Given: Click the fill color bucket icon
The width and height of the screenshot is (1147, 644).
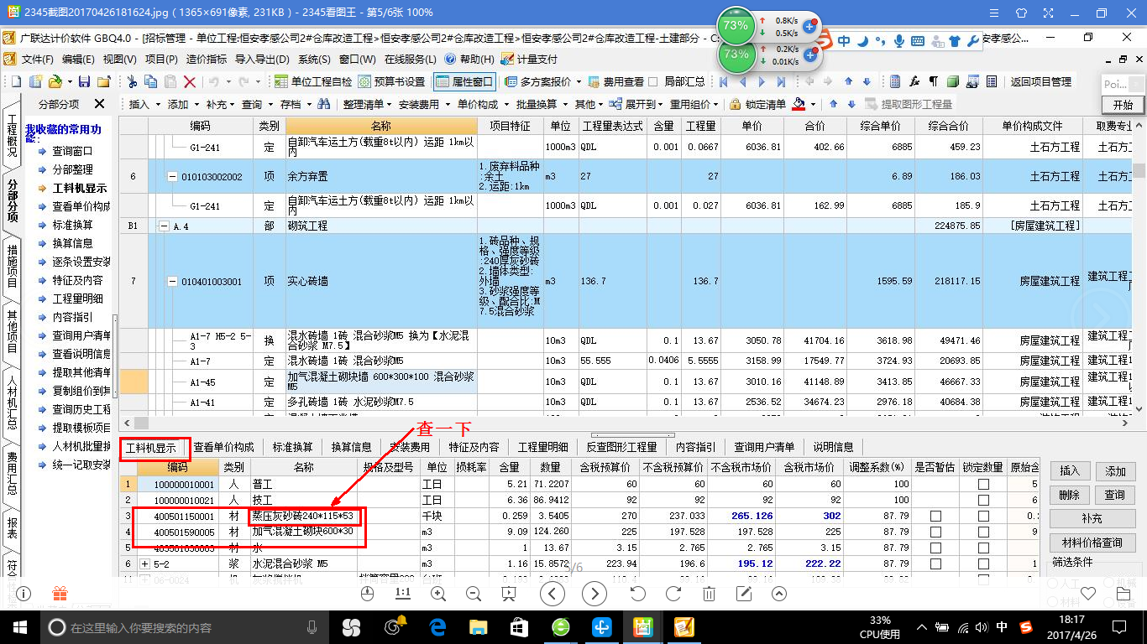Looking at the screenshot, I should [798, 104].
